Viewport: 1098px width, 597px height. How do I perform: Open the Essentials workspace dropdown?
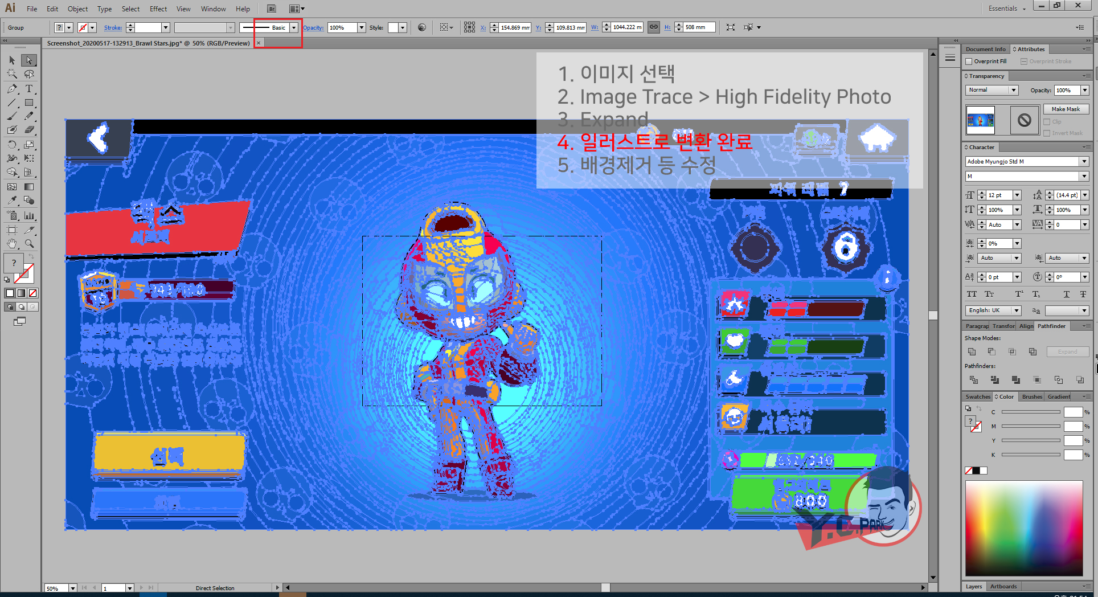(1007, 9)
